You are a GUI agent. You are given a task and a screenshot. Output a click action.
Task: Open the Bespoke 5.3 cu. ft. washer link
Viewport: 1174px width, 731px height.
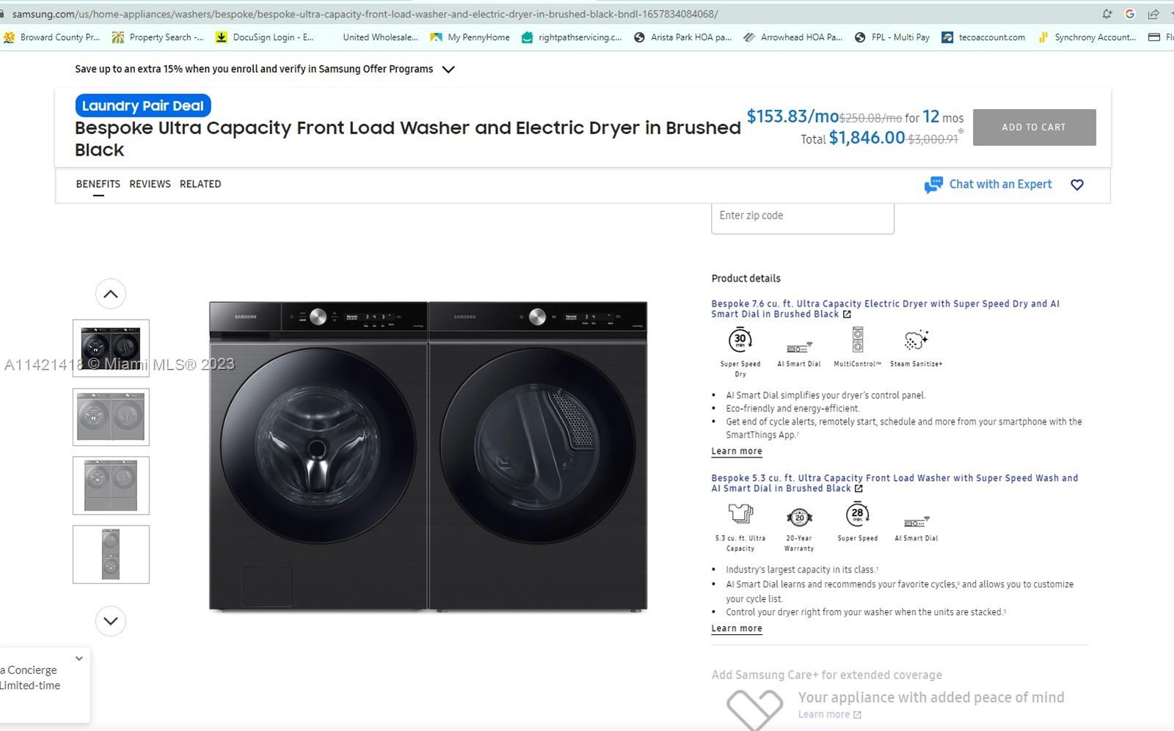(894, 483)
